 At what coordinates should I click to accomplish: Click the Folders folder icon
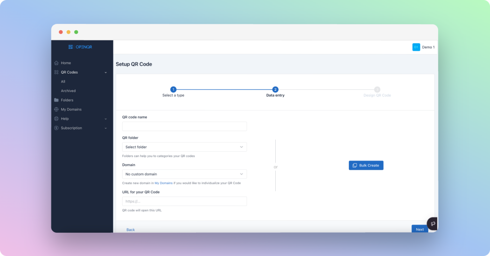tap(56, 100)
